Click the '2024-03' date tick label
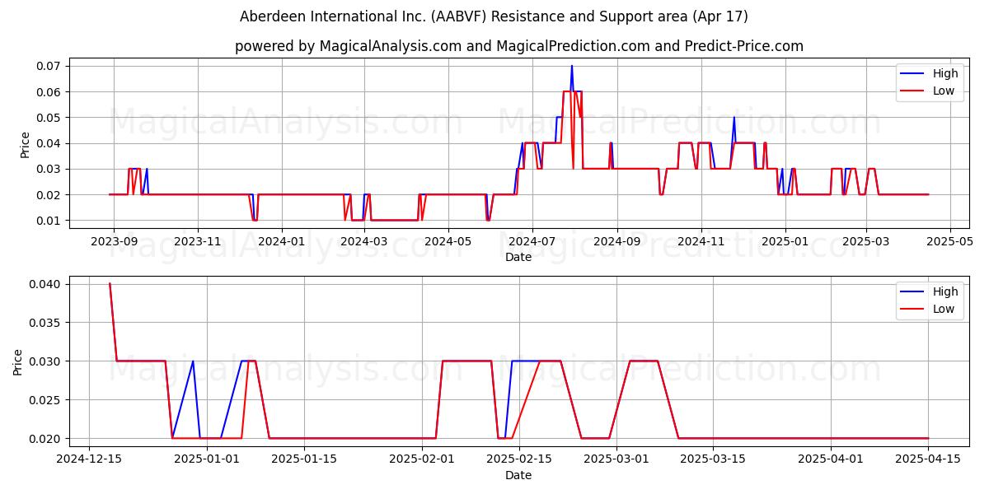This screenshot has height=494, width=989. 364,242
